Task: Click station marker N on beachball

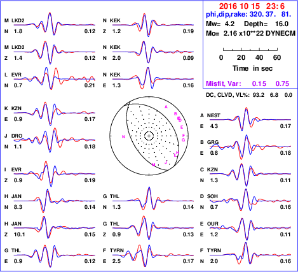Action: (x=123, y=137)
